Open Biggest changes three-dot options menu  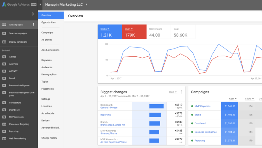click(x=181, y=92)
